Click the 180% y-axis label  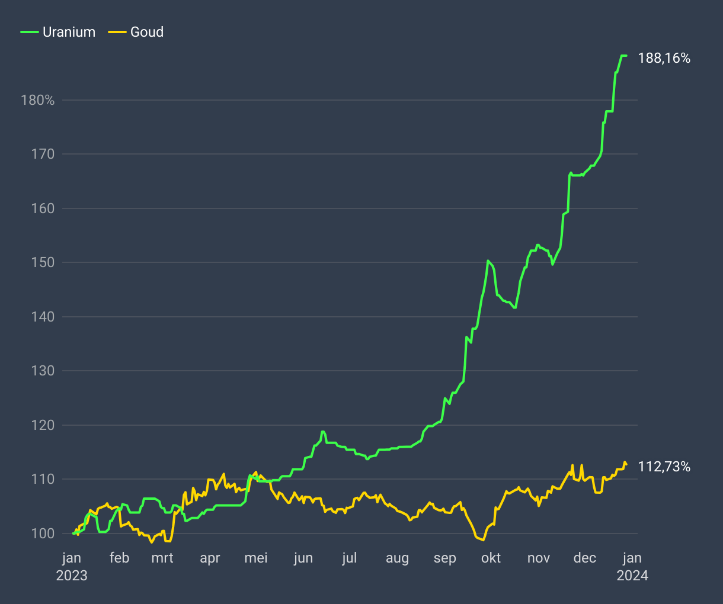pos(38,100)
